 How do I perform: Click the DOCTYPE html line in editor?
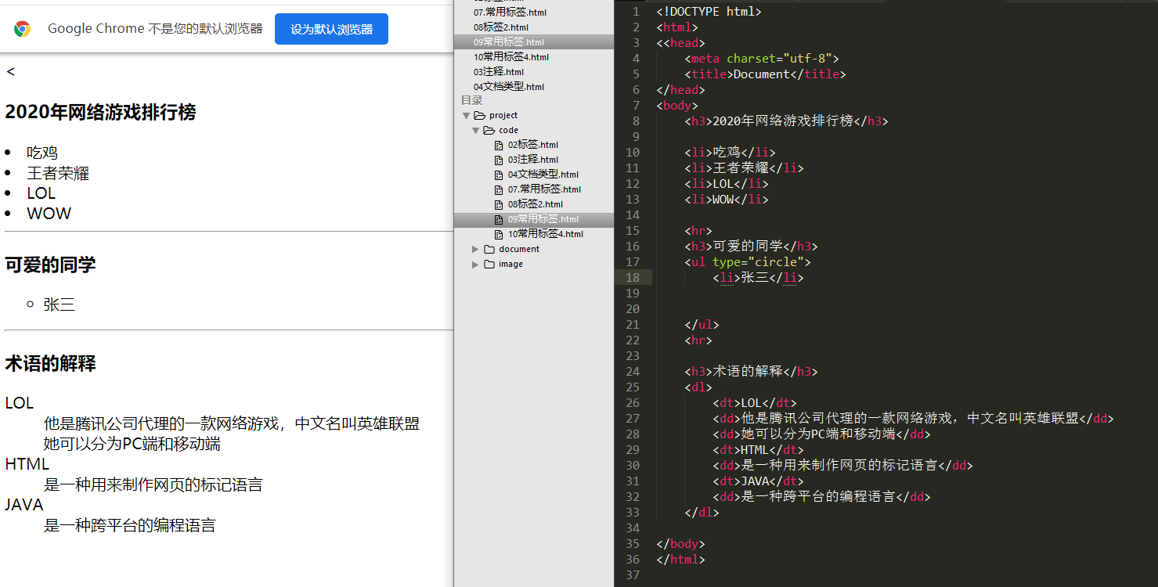point(709,12)
